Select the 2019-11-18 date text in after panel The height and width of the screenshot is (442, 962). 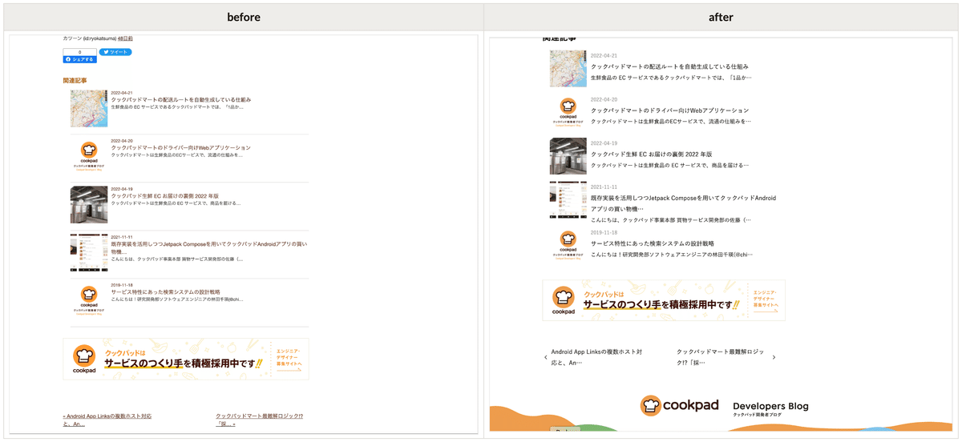604,232
